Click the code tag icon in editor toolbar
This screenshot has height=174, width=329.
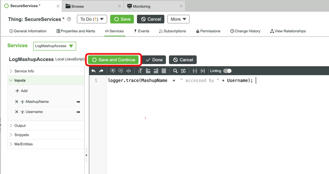pyautogui.click(x=129, y=71)
